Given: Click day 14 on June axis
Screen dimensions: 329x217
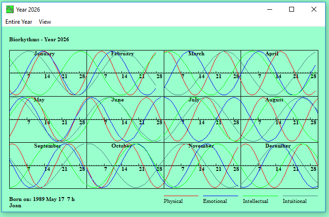Looking at the screenshot, I should [x=124, y=122].
